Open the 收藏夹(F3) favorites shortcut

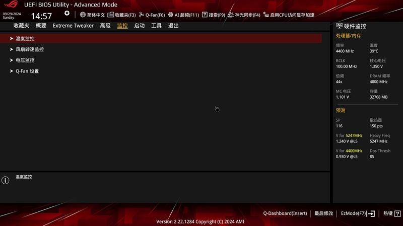point(121,15)
